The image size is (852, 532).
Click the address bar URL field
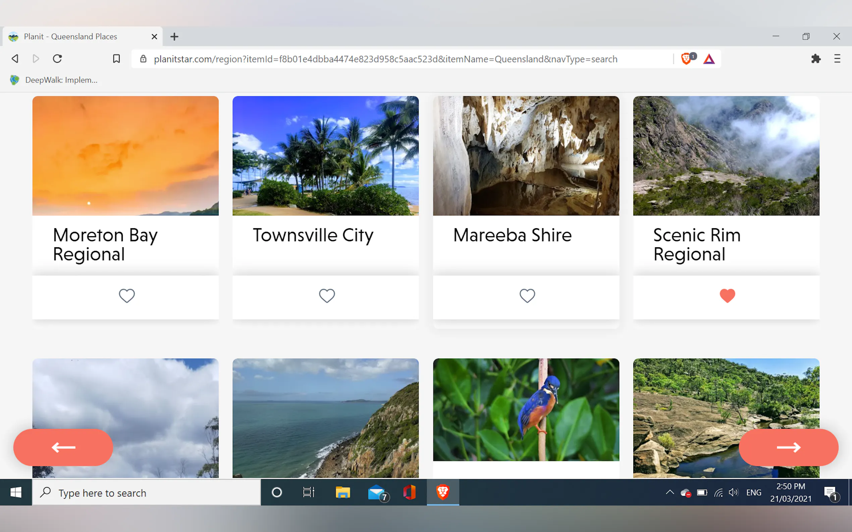(385, 59)
